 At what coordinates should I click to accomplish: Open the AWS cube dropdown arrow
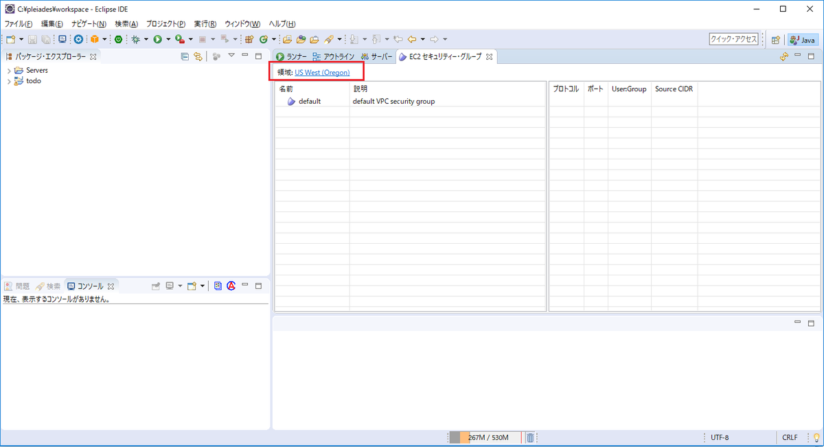[x=104, y=39]
